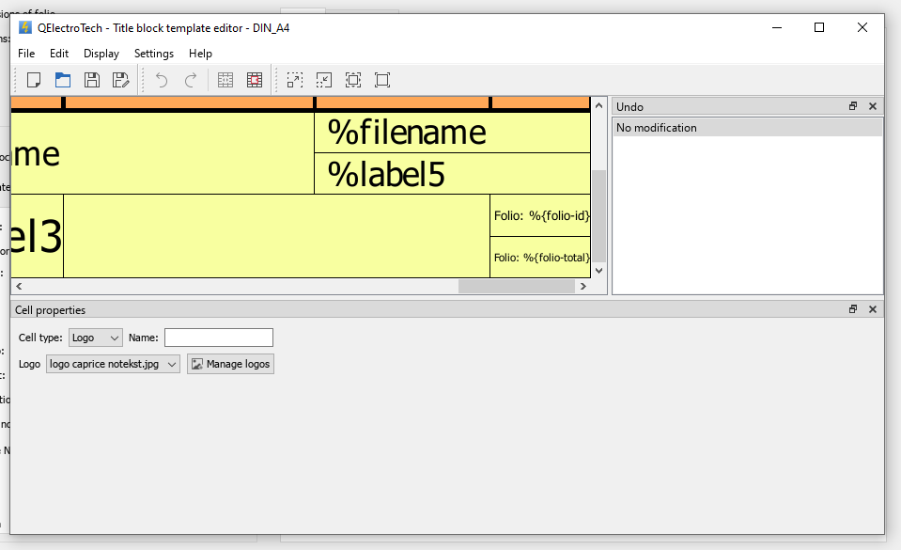
Task: Open the Display menu
Action: 101,54
